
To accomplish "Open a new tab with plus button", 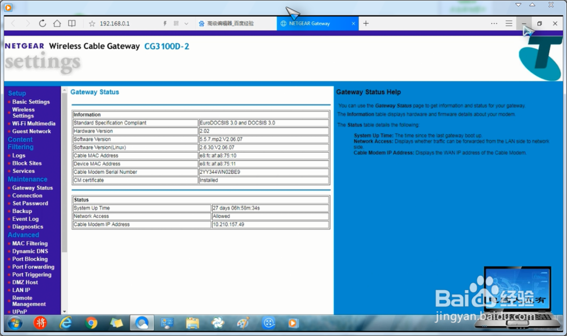I will [366, 23].
